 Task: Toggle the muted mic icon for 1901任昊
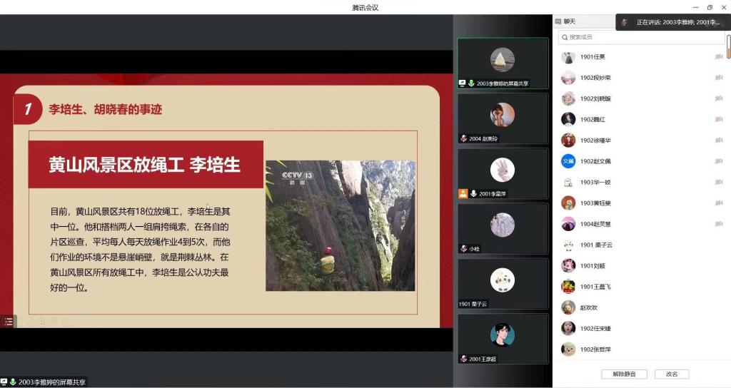(719, 57)
